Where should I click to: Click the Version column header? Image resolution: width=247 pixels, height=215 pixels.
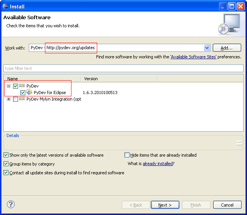tap(119, 79)
